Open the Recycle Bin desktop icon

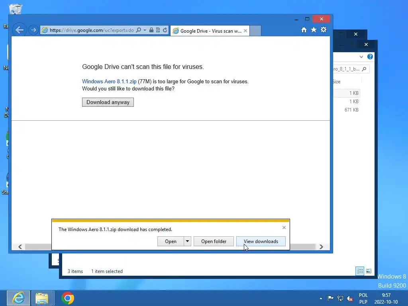pos(15,8)
